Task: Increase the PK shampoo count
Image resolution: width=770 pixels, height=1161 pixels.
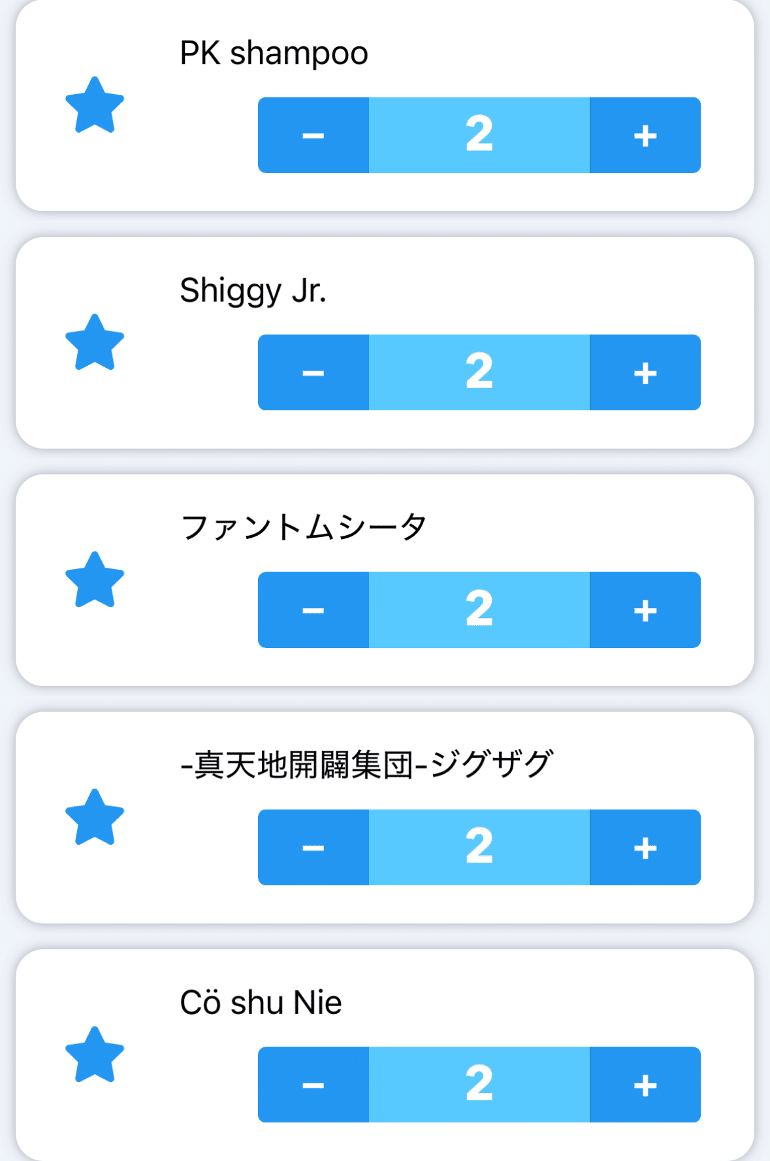Action: pyautogui.click(x=645, y=135)
